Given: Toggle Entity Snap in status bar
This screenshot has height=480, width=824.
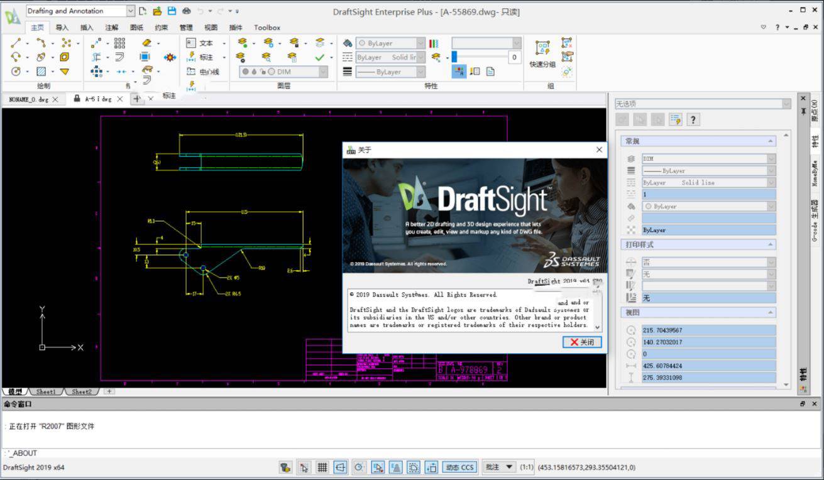Looking at the screenshot, I should click(x=377, y=467).
